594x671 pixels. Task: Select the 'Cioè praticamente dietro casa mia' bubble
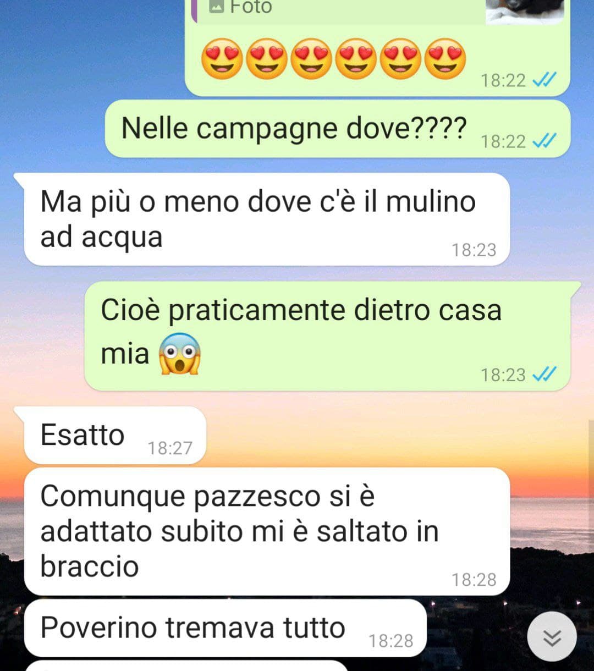pyautogui.click(x=327, y=336)
